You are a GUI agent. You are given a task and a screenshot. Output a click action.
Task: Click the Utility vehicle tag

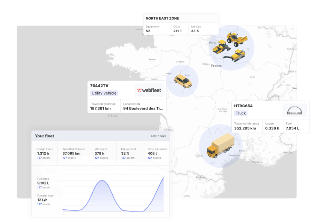click(x=104, y=93)
